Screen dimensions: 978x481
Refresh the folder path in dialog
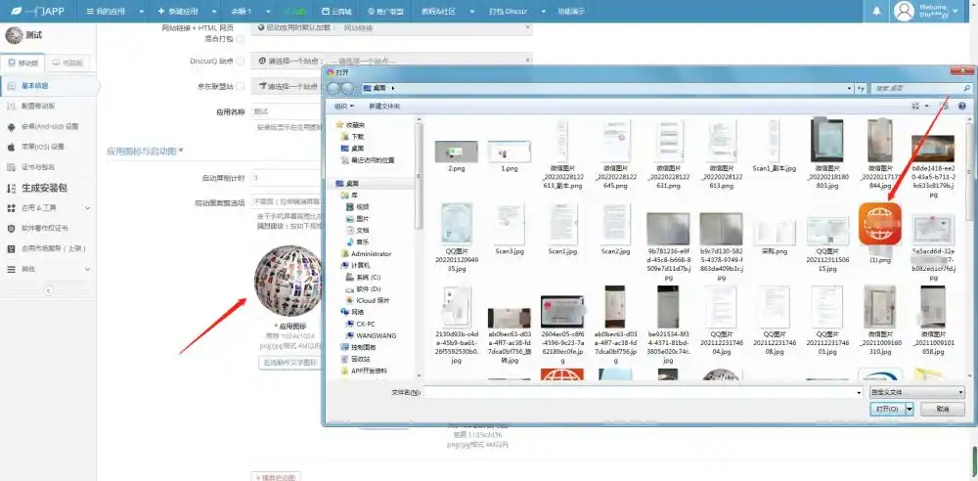pos(862,89)
